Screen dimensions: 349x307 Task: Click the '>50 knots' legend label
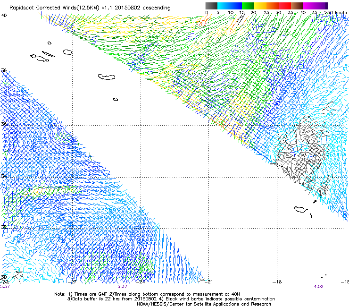(335, 12)
